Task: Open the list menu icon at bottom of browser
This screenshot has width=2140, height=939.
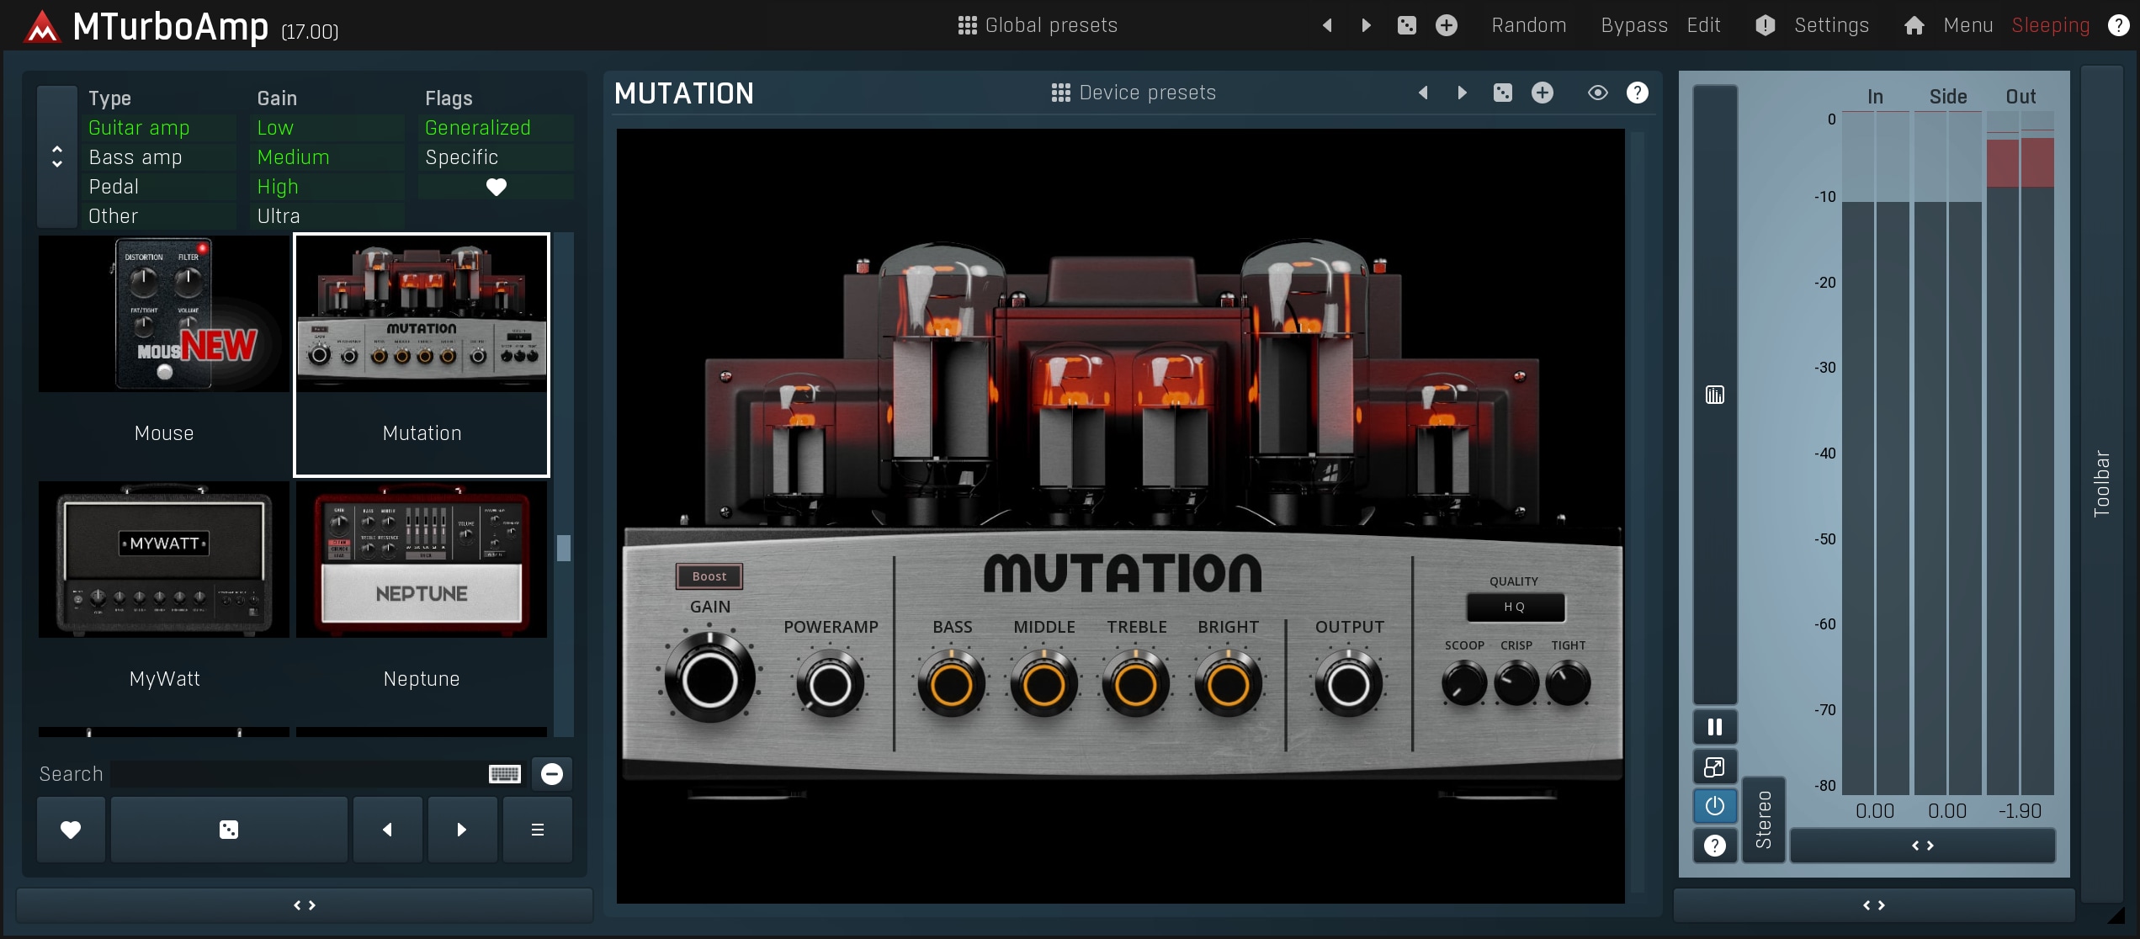Action: (x=537, y=830)
